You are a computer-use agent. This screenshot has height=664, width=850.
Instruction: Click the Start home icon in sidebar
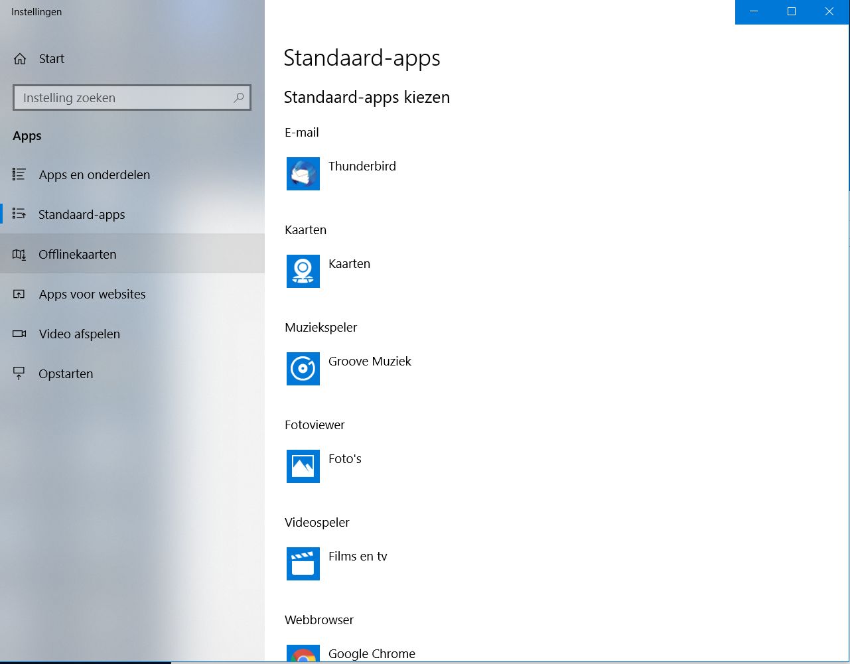point(20,59)
